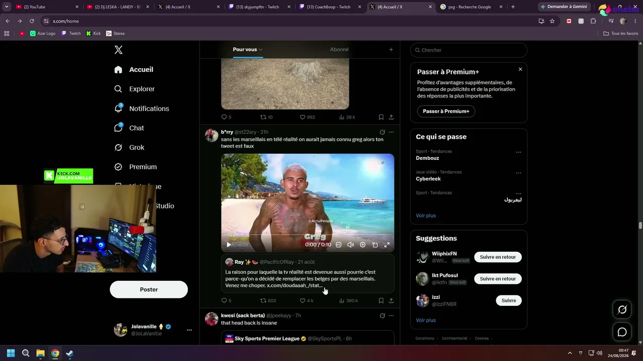Toggle captions on the Greg video
The image size is (643, 361).
coord(339,245)
